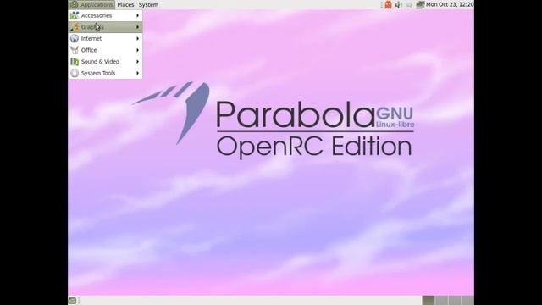The height and width of the screenshot is (305, 542).
Task: Expand the Office submenu arrow
Action: click(x=137, y=50)
